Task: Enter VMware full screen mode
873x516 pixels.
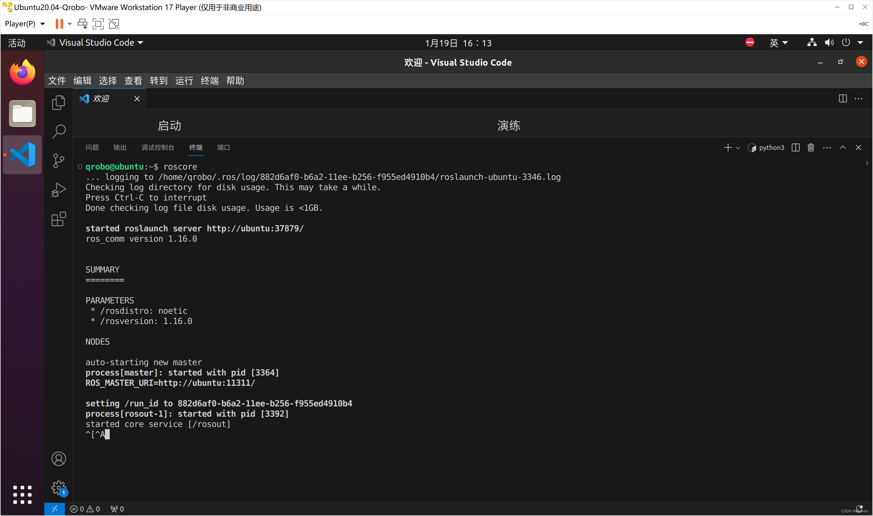Action: [x=98, y=24]
